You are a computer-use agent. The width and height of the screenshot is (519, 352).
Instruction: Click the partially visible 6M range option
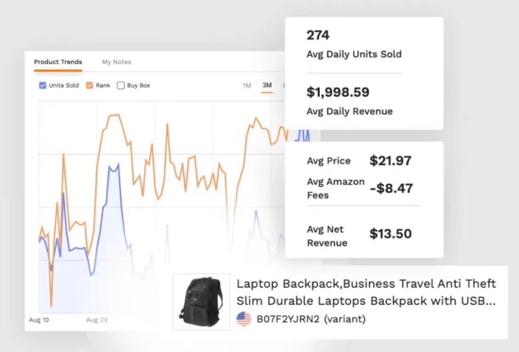pos(284,86)
